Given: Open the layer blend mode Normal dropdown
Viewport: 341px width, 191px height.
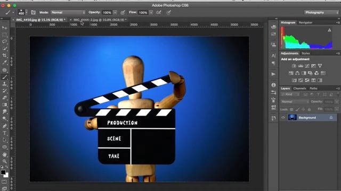Looking at the screenshot, I should [x=295, y=101].
